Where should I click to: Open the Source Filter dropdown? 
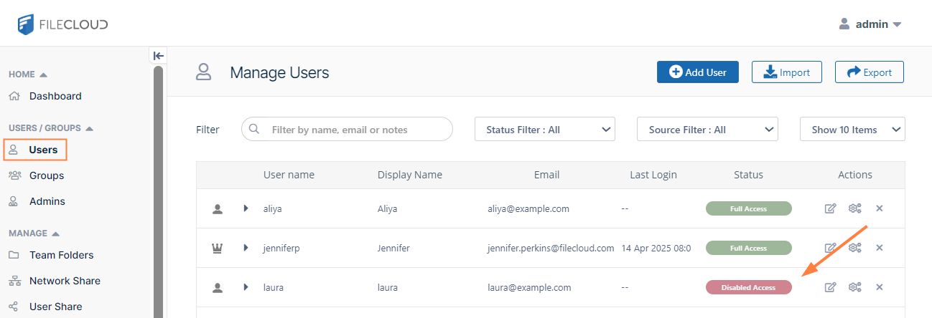pyautogui.click(x=707, y=130)
